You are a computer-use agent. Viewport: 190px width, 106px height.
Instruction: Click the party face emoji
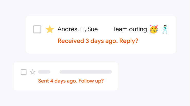point(154,29)
